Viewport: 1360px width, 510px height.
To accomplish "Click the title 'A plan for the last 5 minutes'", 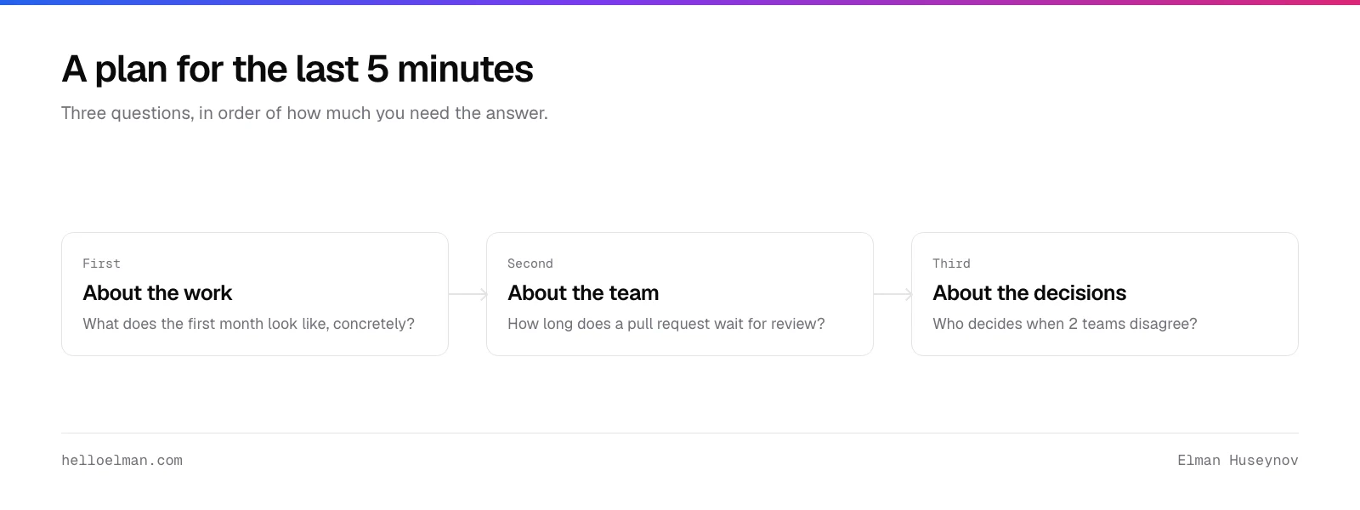I will (297, 70).
